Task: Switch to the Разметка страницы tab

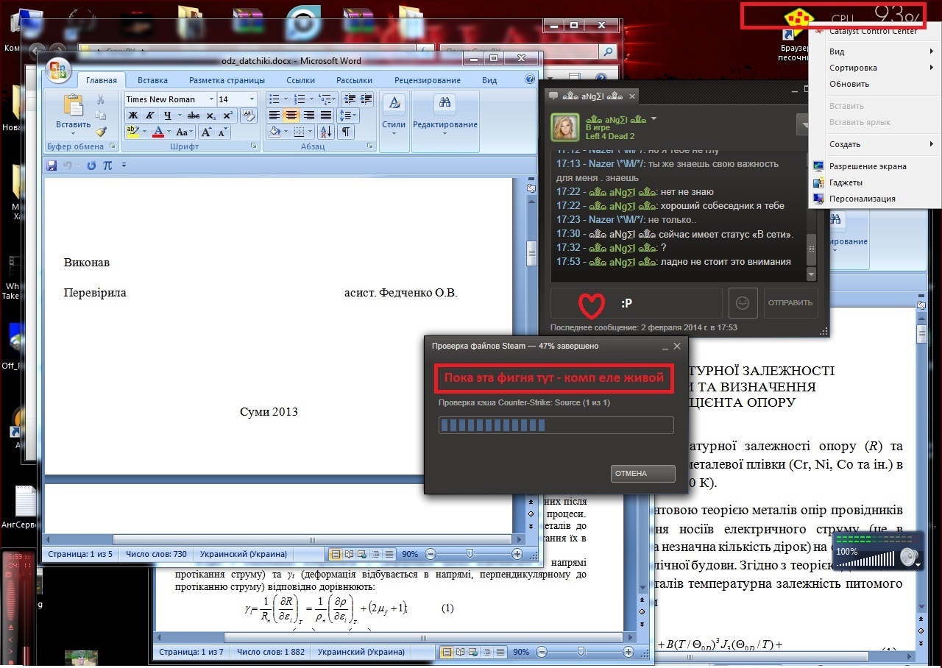Action: pos(227,80)
